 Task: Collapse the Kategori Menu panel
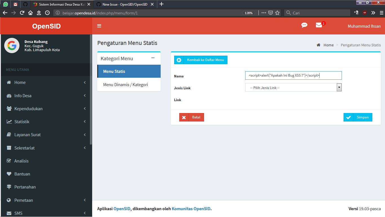[x=153, y=58]
